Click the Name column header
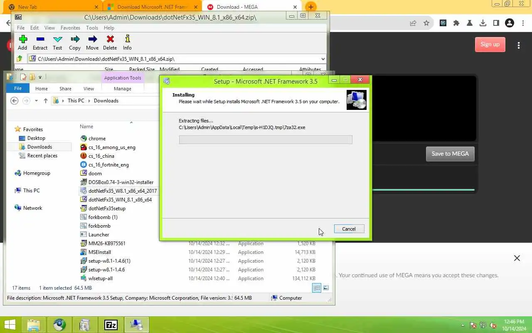 click(x=86, y=127)
